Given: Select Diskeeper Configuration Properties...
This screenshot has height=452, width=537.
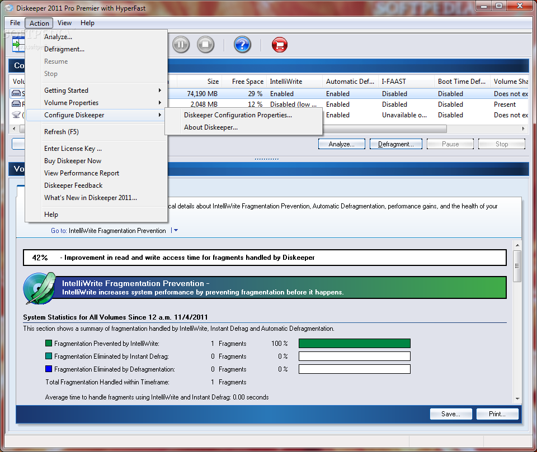Looking at the screenshot, I should pyautogui.click(x=243, y=115).
